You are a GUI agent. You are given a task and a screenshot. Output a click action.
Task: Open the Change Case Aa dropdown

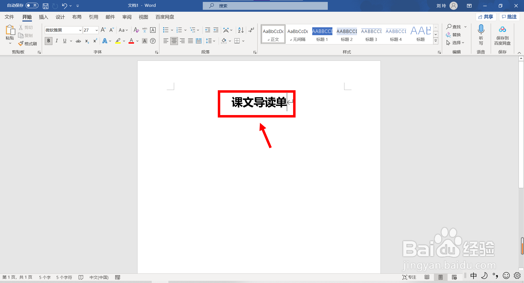123,30
